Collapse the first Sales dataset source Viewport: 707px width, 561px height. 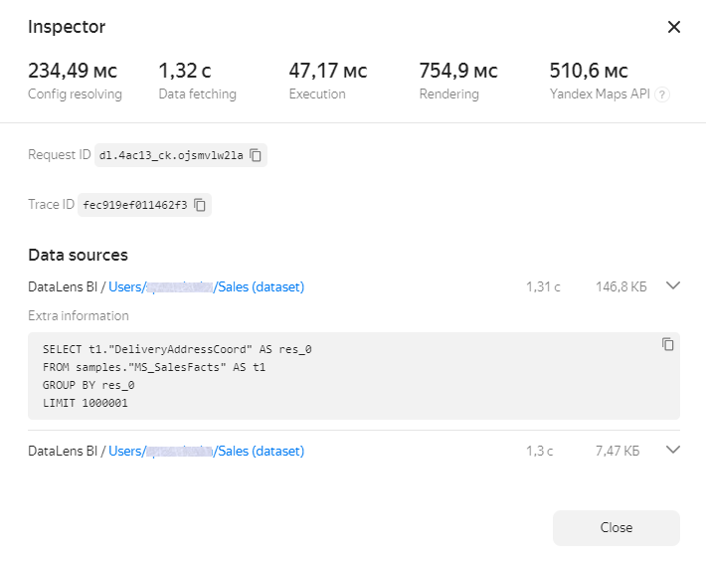673,286
